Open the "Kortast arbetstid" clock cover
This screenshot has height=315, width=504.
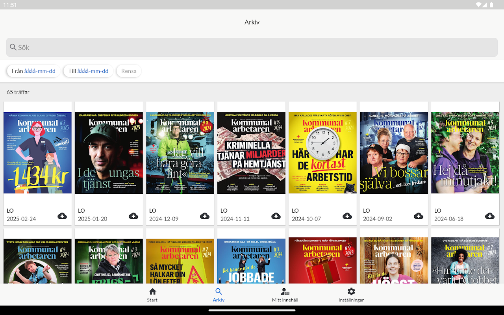click(323, 153)
